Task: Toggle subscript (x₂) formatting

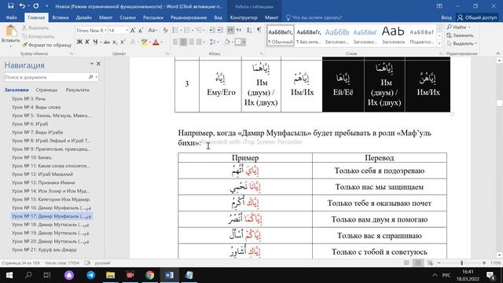Action: 115,42
